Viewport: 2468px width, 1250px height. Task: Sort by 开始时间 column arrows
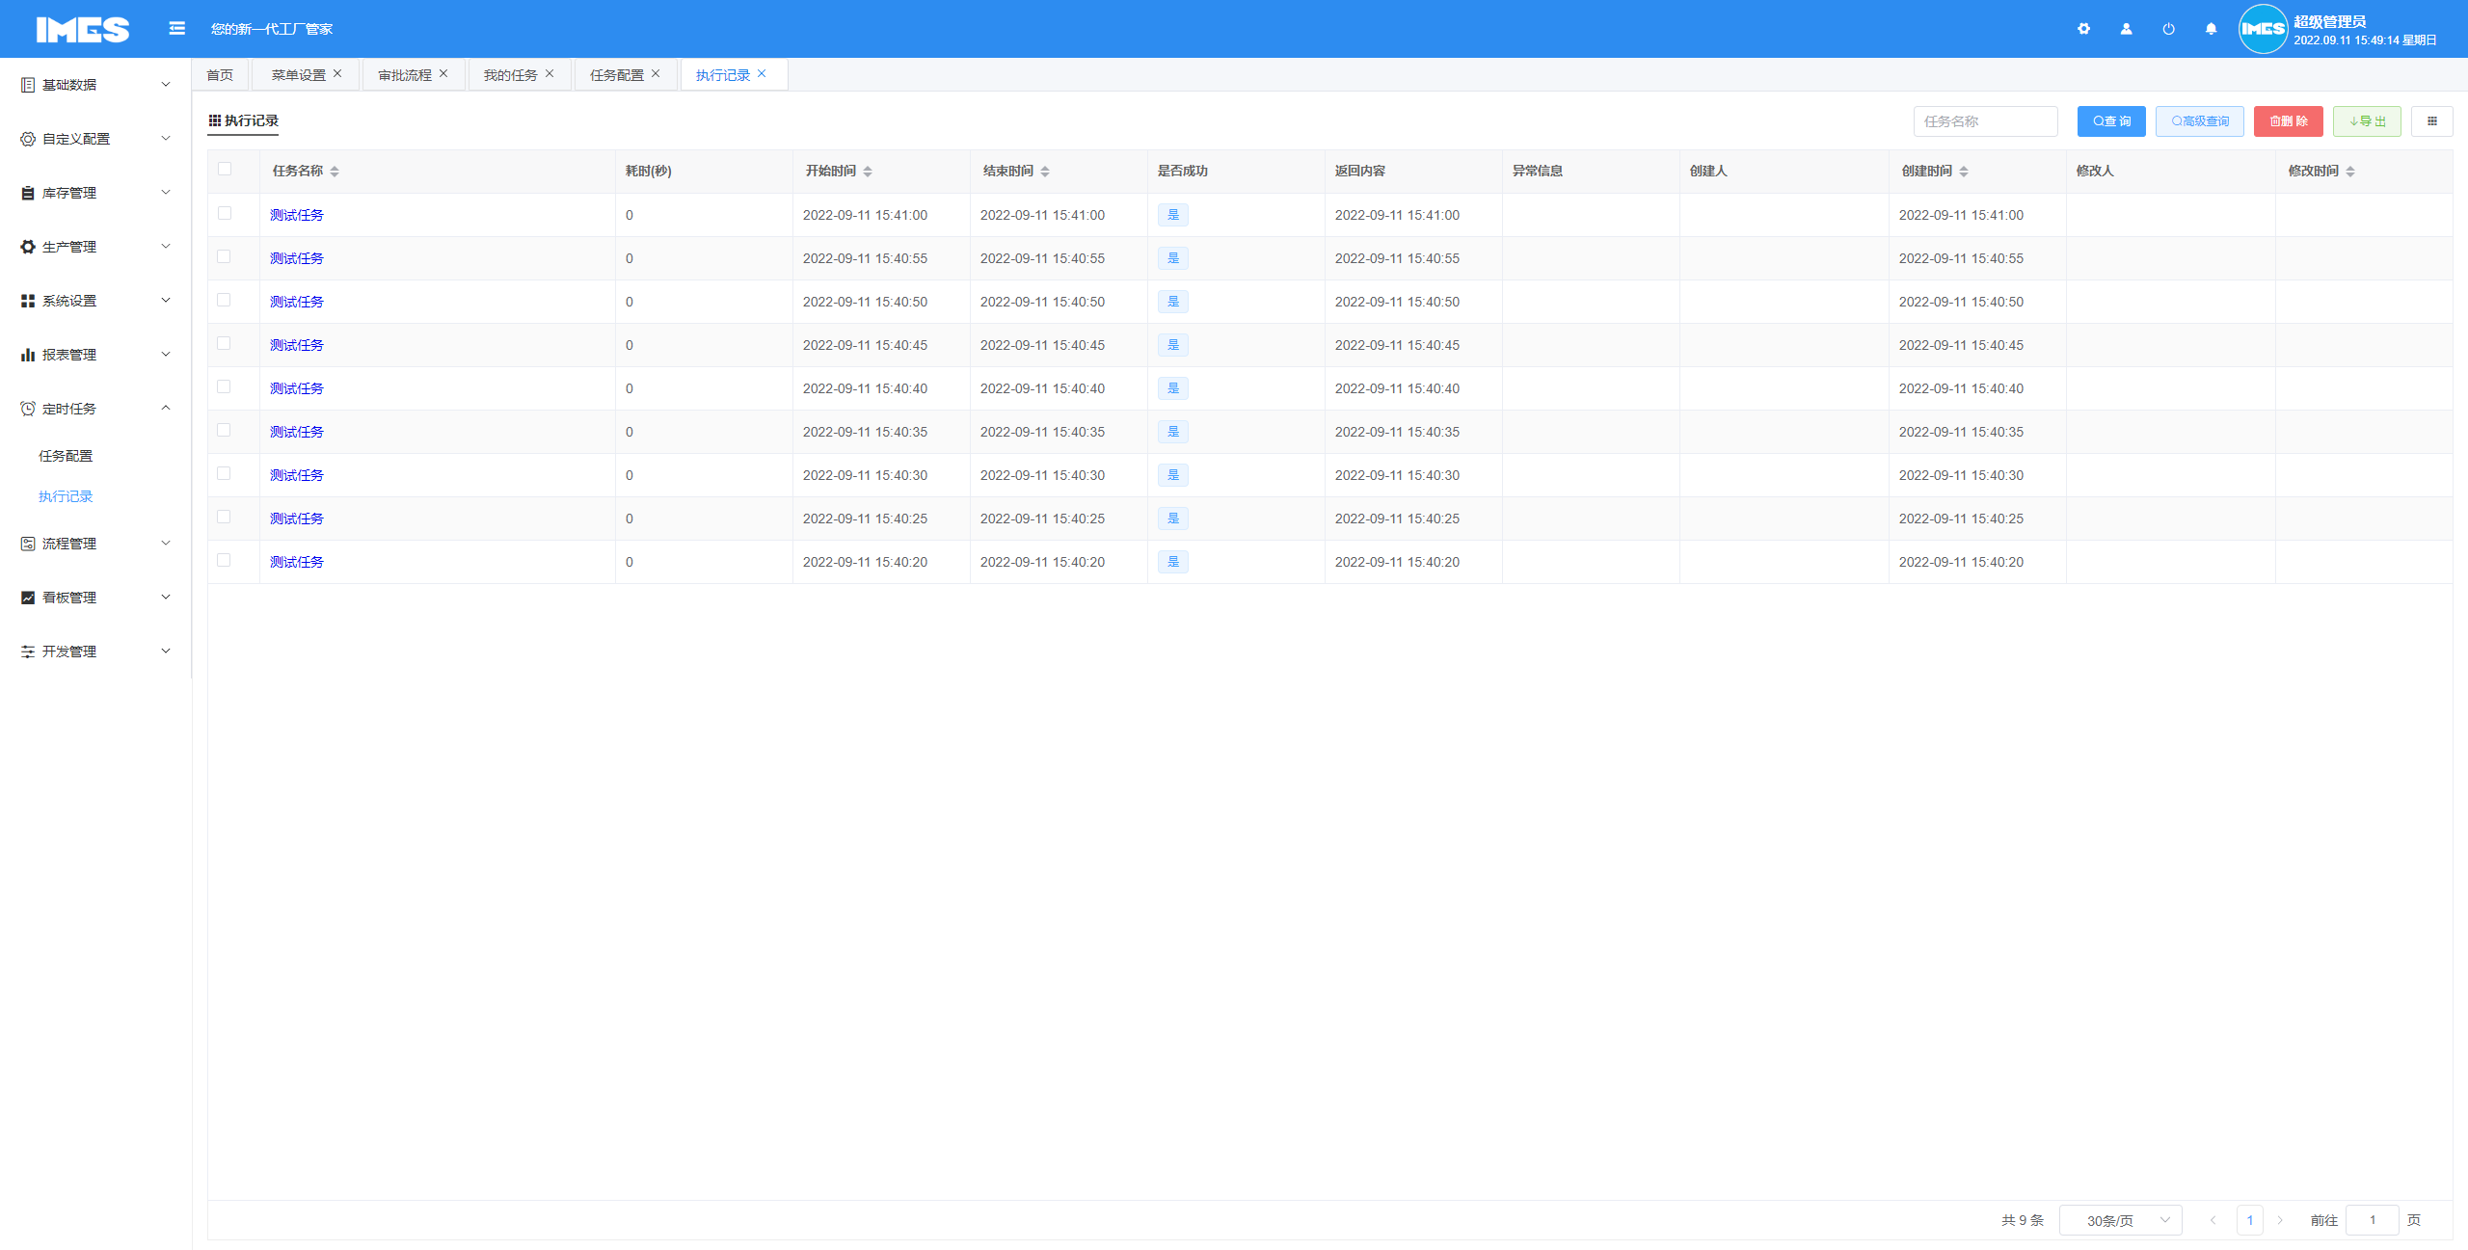pyautogui.click(x=868, y=172)
